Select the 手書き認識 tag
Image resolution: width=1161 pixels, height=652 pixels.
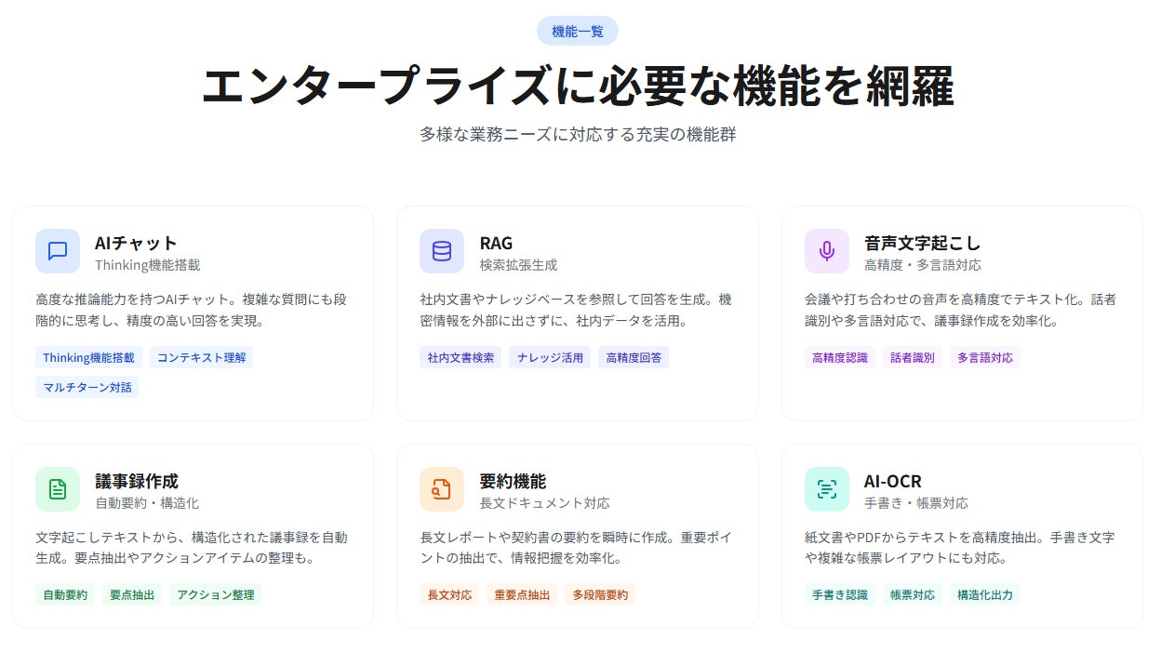(839, 594)
